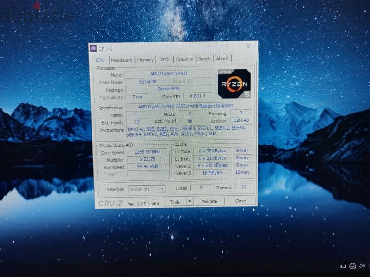Open the Bench tab
This screenshot has height=277, width=370.
tap(204, 59)
